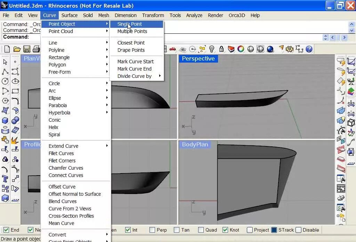Choose Single Point from submenu
The height and width of the screenshot is (242, 356).
(x=137, y=24)
